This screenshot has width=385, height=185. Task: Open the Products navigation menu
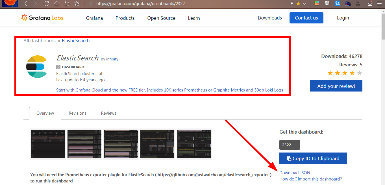[125, 18]
